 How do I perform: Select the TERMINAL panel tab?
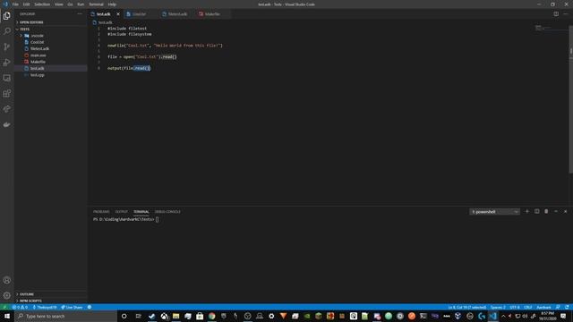tap(141, 212)
